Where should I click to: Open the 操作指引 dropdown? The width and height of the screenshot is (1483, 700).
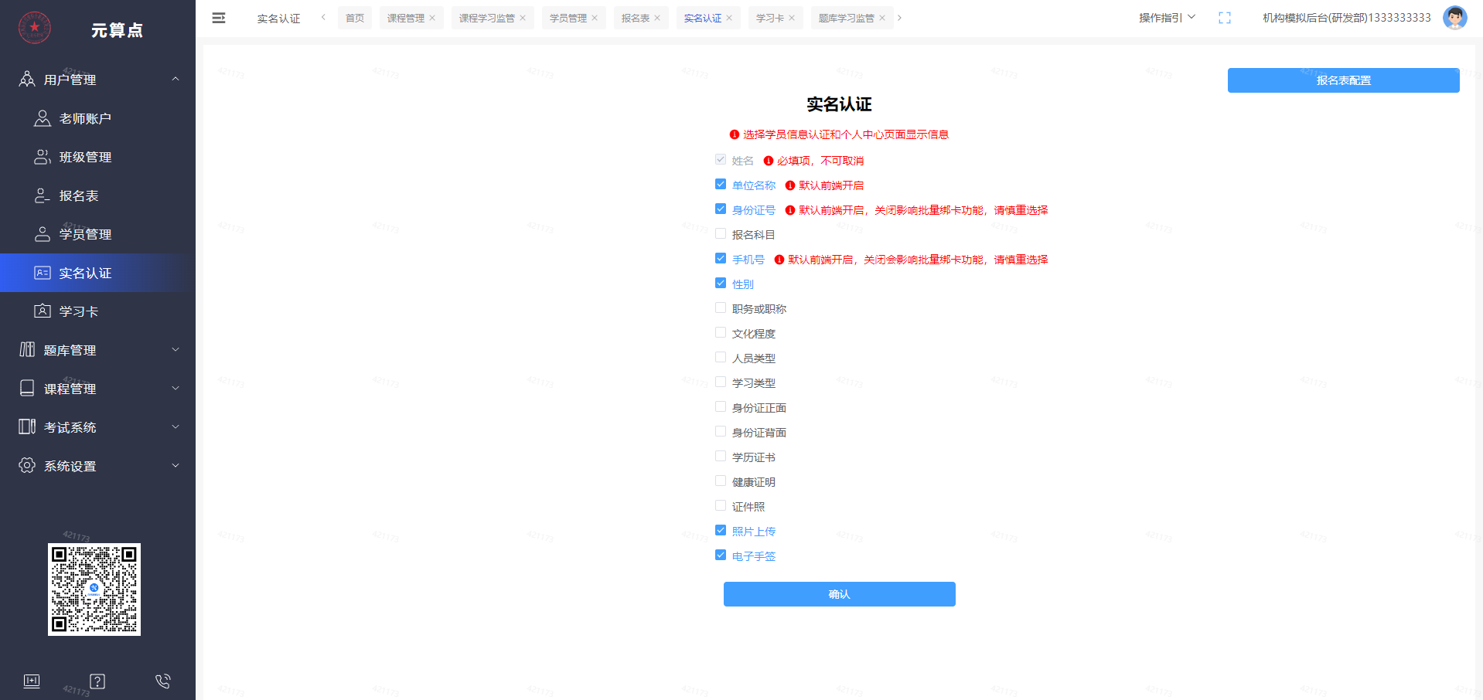click(x=1167, y=18)
